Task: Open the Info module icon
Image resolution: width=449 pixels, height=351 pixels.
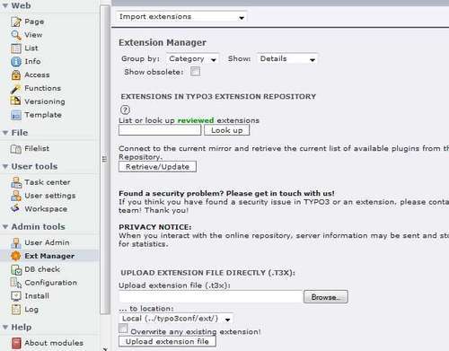Action: tap(16, 62)
